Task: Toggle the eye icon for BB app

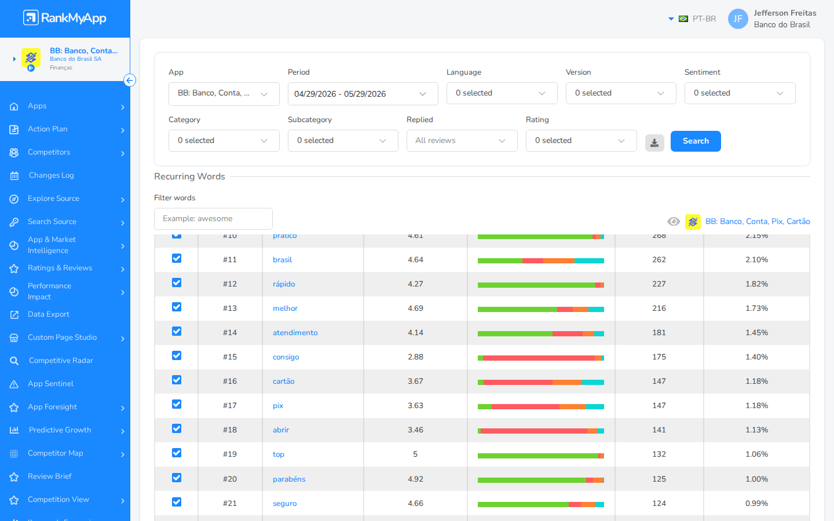Action: pos(673,222)
